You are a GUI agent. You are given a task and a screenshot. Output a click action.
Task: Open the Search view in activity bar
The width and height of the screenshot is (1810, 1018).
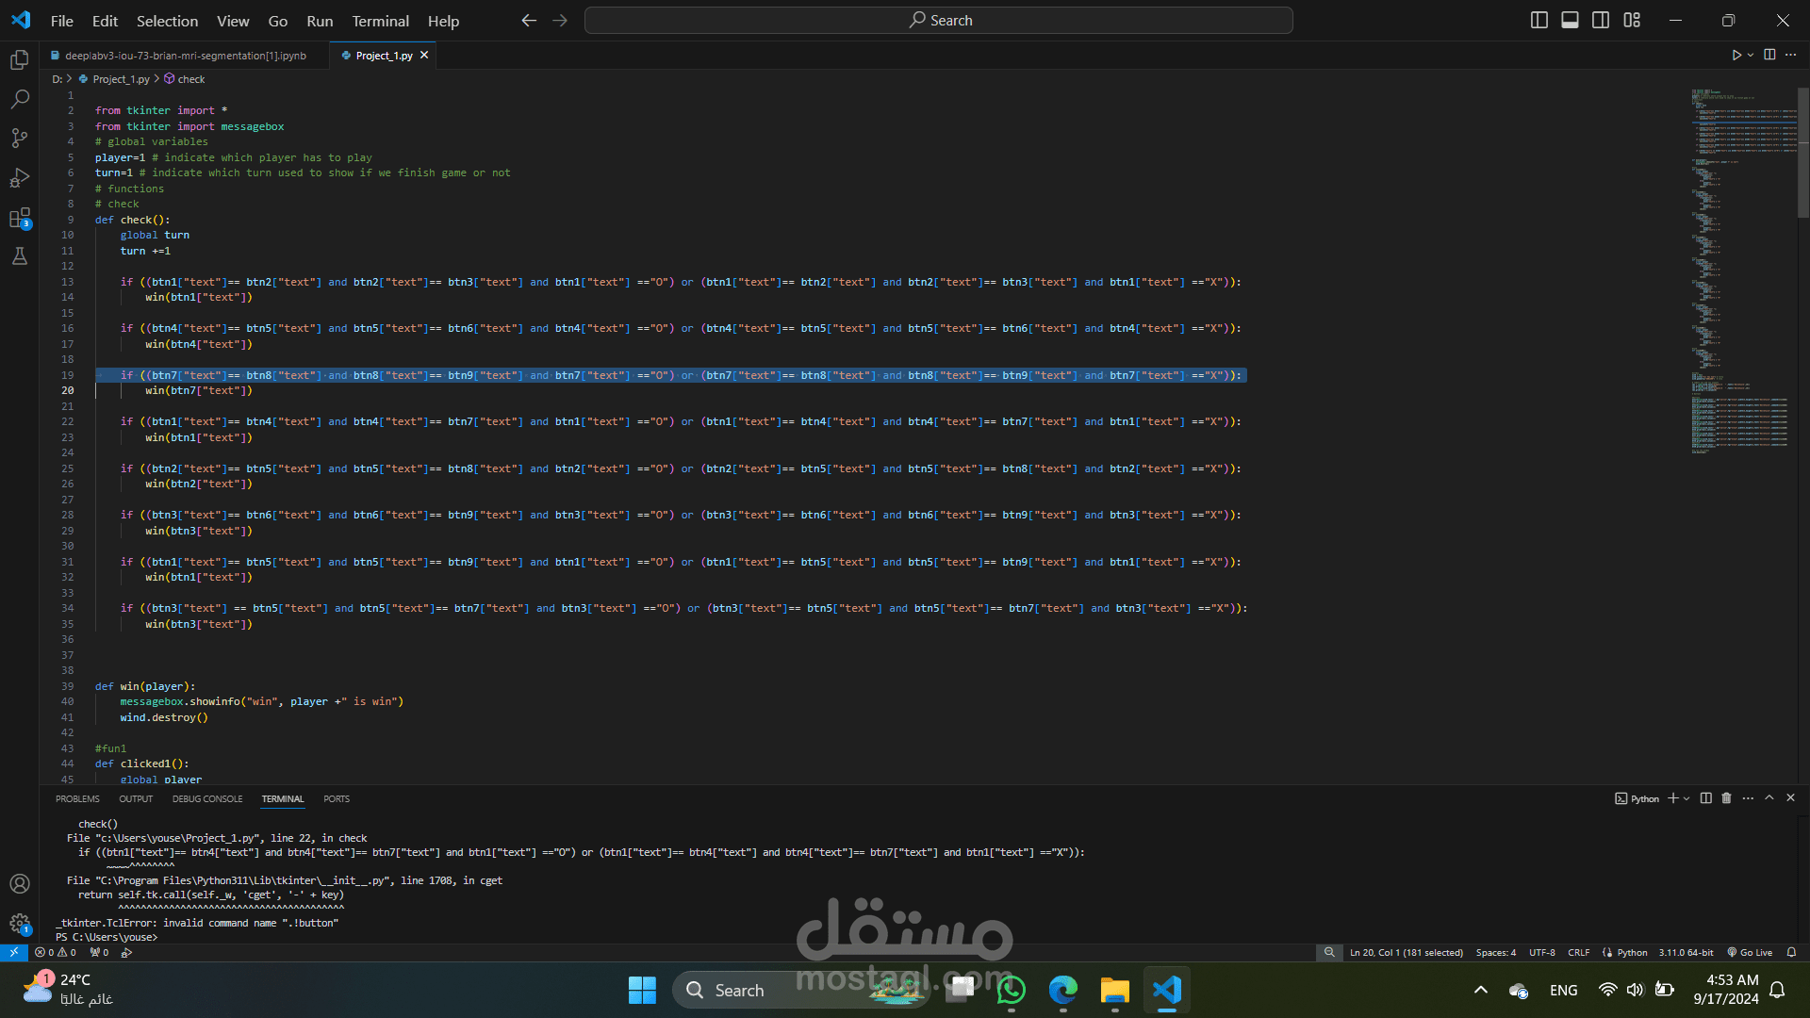tap(20, 99)
